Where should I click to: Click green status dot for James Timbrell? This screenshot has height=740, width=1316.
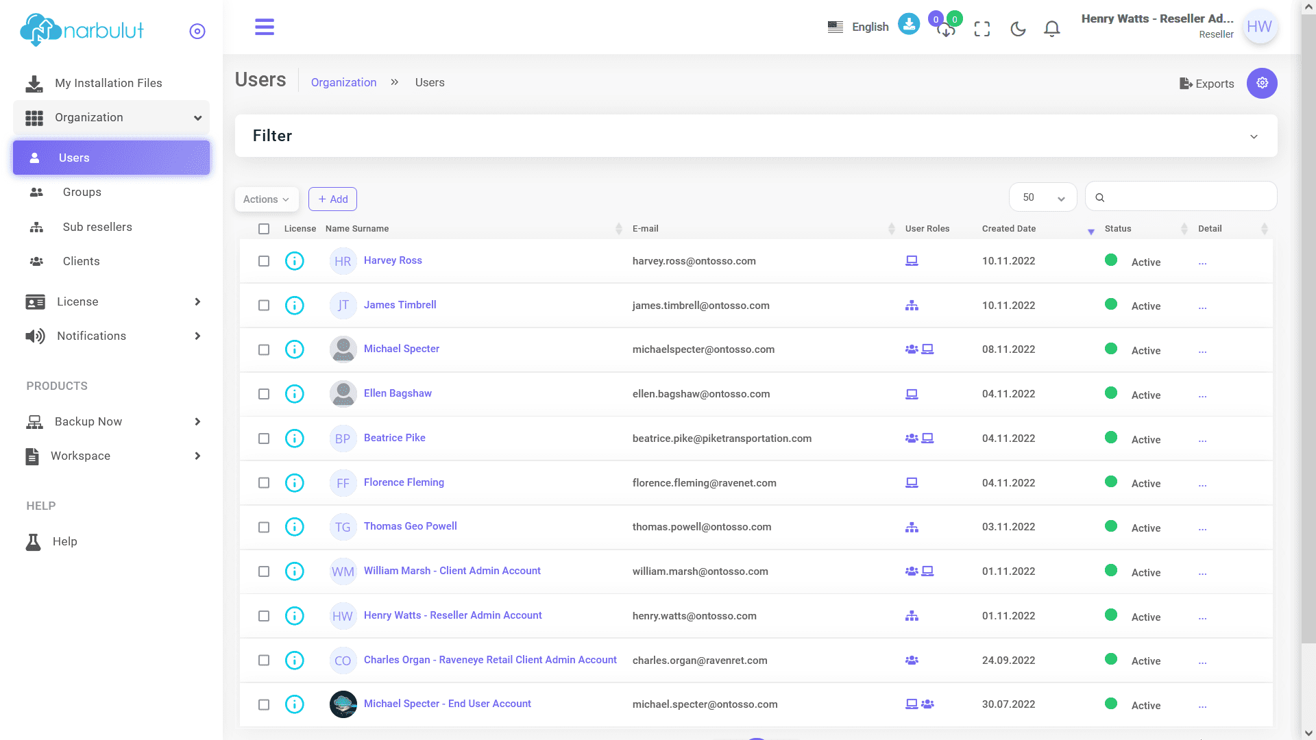[1111, 304]
